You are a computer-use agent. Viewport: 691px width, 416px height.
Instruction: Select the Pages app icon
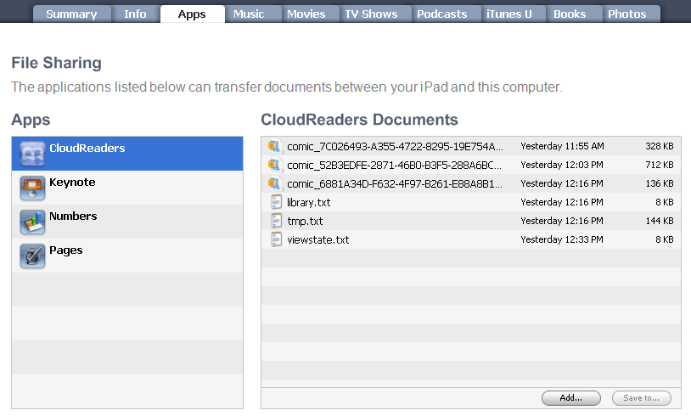click(32, 256)
